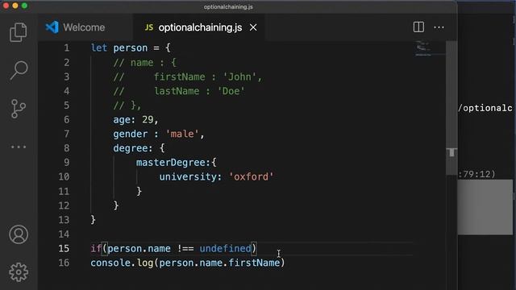The image size is (516, 290).
Task: Click the terminal window's '/optionalc' path text
Action: tap(485, 108)
